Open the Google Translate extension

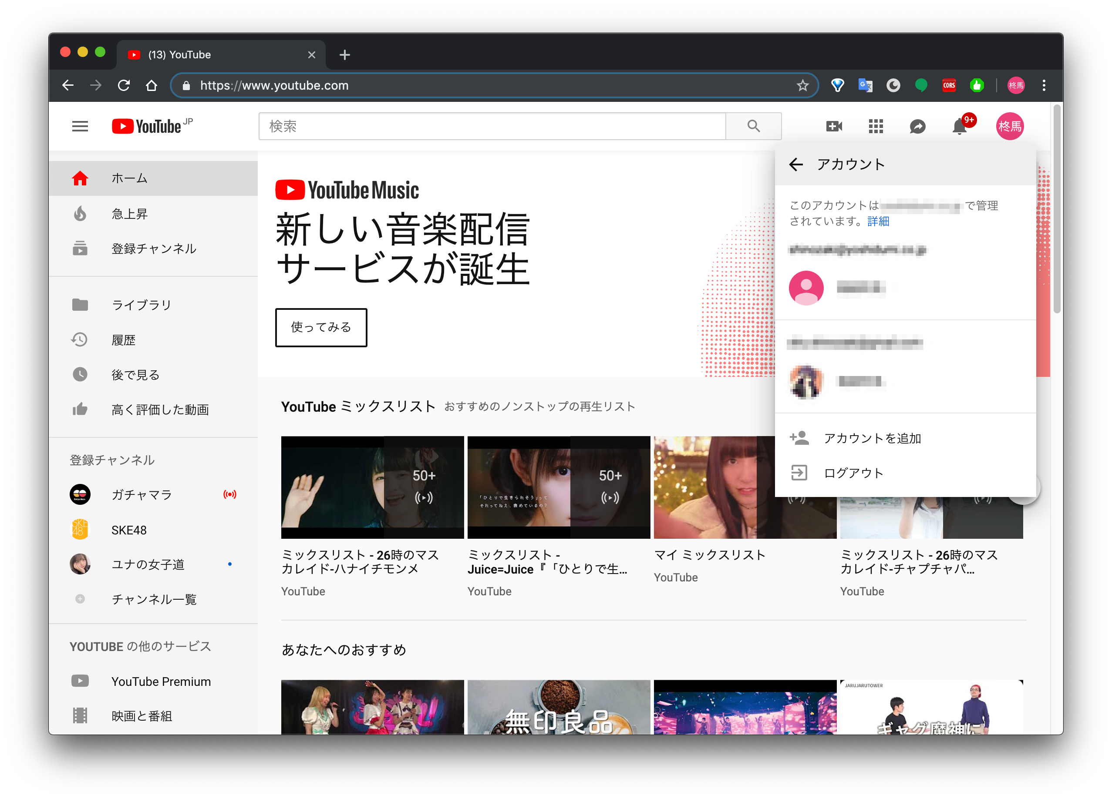tap(866, 85)
